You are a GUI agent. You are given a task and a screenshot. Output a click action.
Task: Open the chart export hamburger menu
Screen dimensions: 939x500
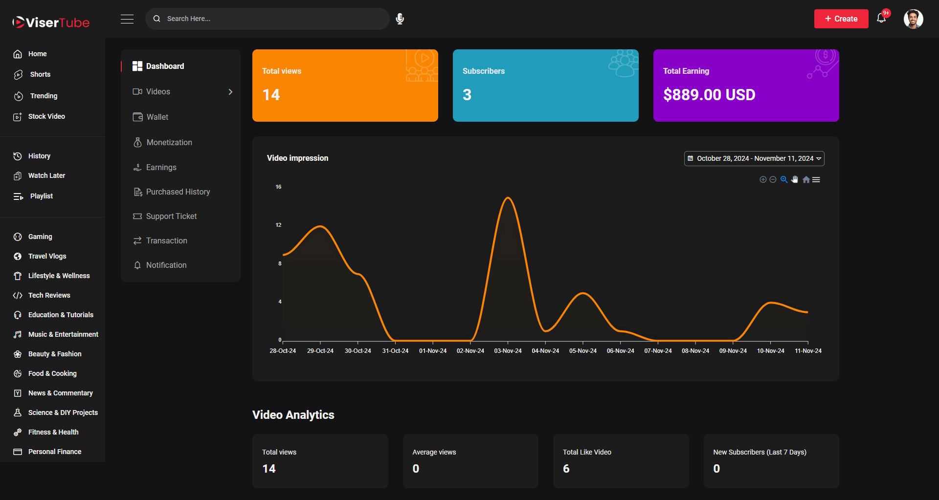[816, 179]
